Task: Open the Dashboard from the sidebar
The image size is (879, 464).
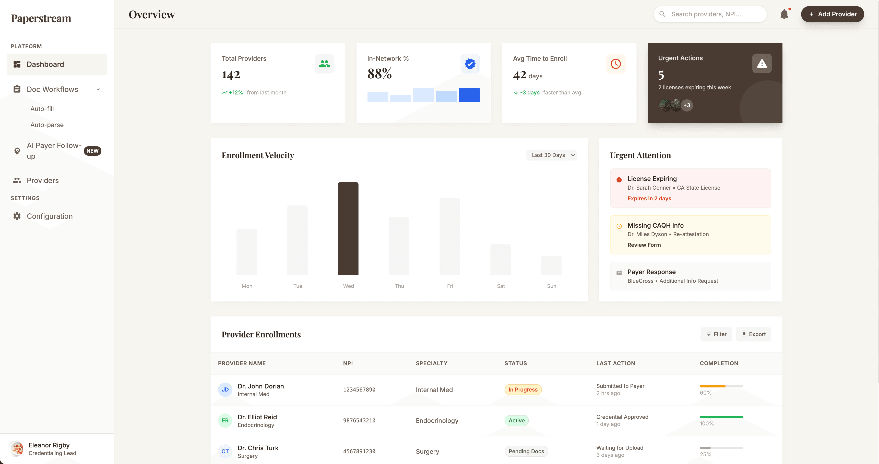Action: tap(45, 64)
